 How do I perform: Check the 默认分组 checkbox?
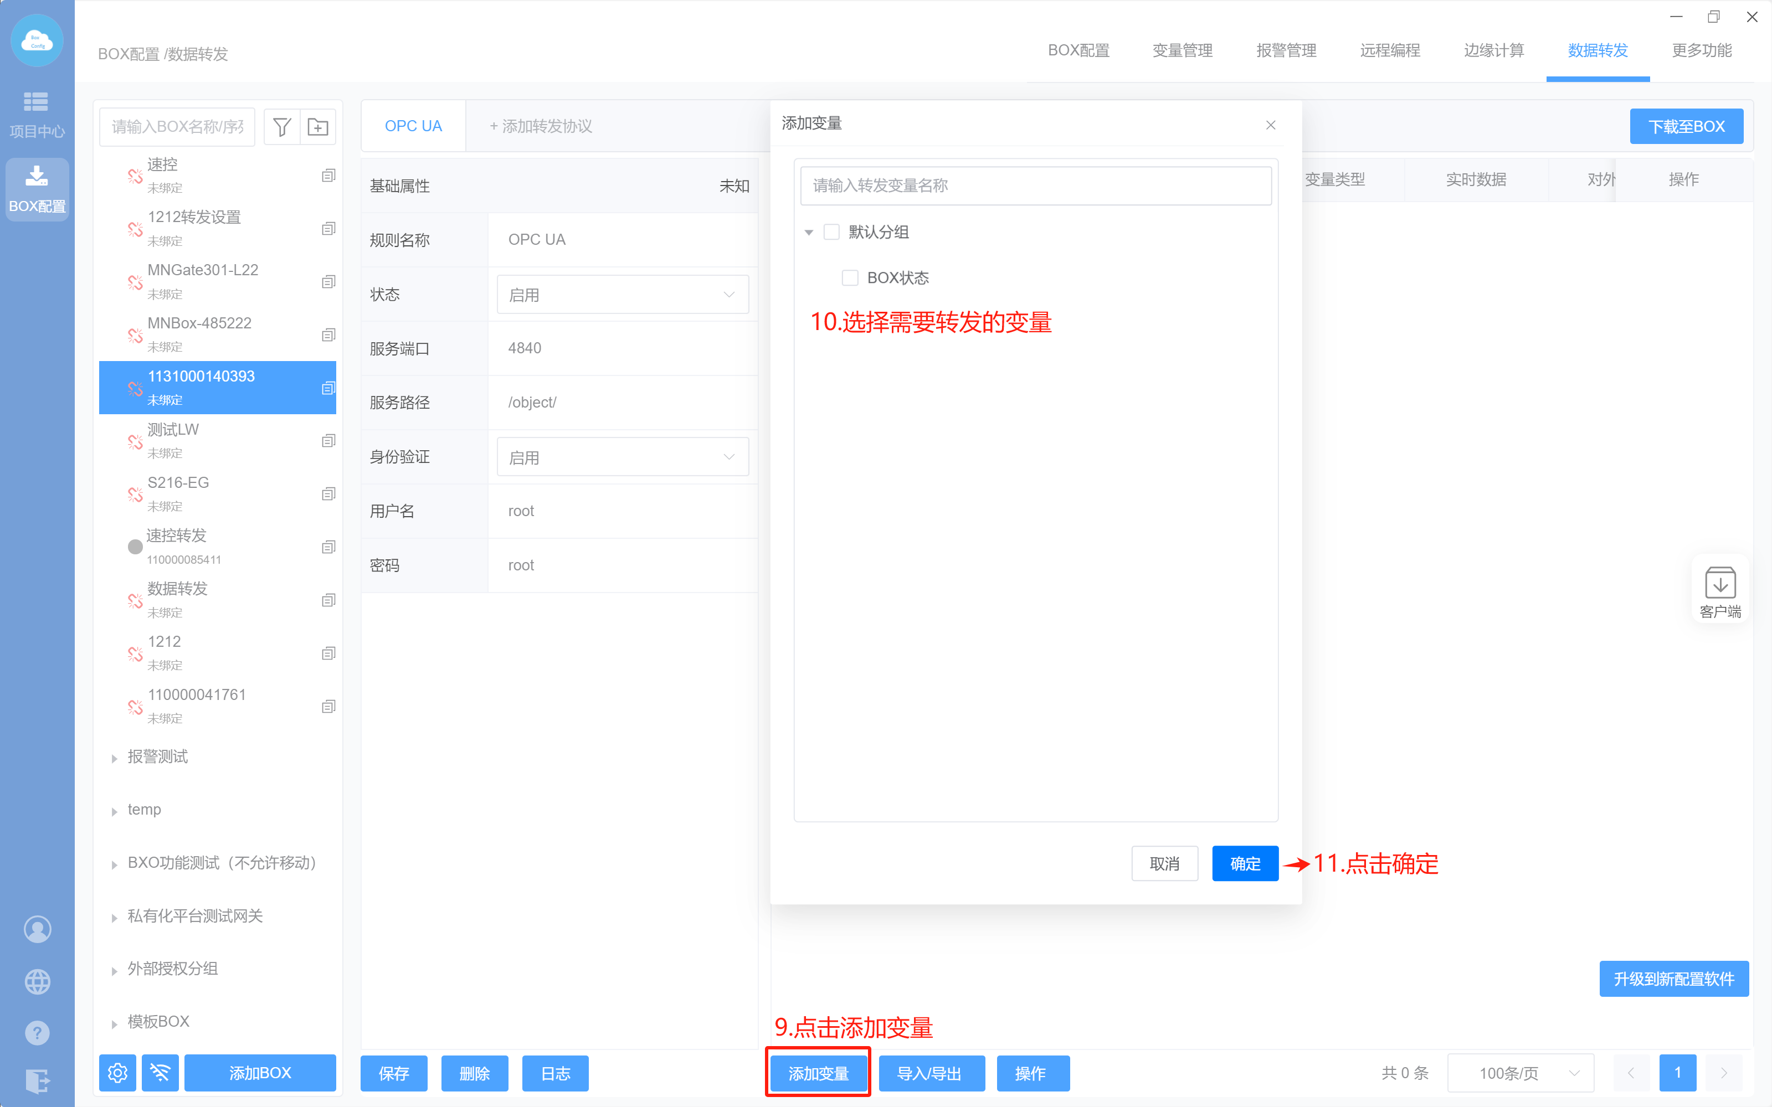831,232
